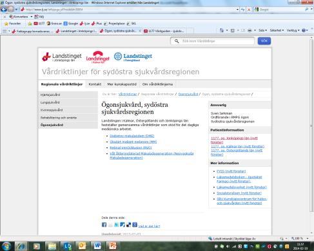Click the Print icon in the command bar
This screenshot has width=314, height=251.
[250, 30]
